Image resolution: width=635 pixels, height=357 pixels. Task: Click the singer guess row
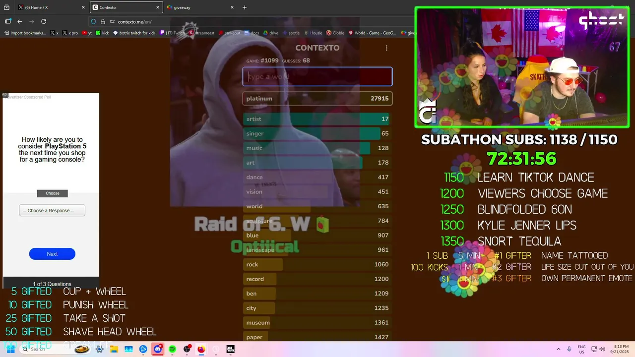point(317,133)
